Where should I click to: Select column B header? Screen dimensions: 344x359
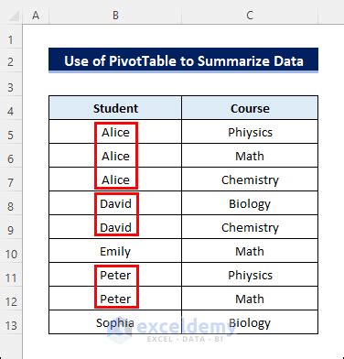[115, 16]
